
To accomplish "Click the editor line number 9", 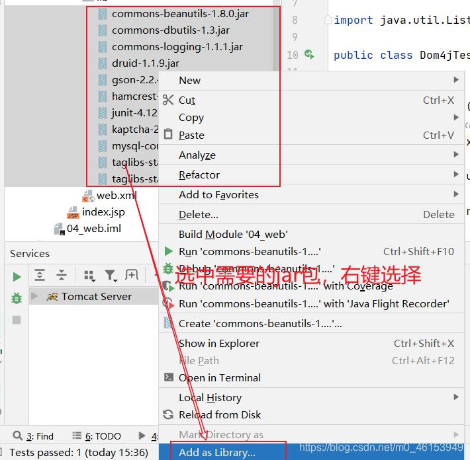I will (295, 37).
